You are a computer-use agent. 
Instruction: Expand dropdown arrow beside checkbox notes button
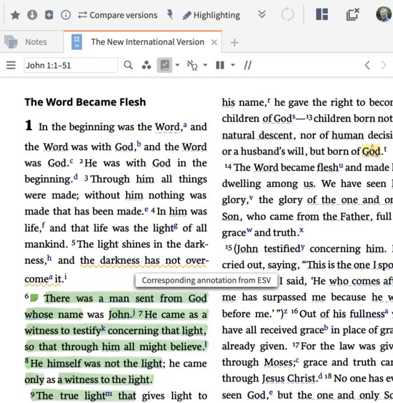177,65
